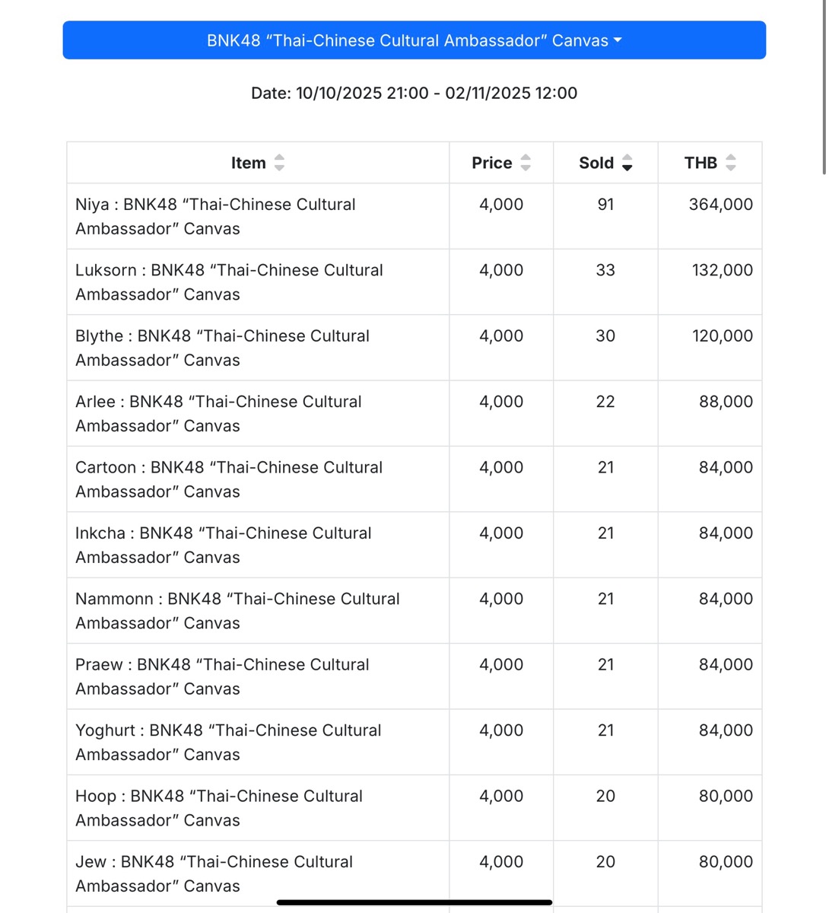Open the BNK48 Canvas dropdown button
The image size is (829, 913).
[414, 40]
